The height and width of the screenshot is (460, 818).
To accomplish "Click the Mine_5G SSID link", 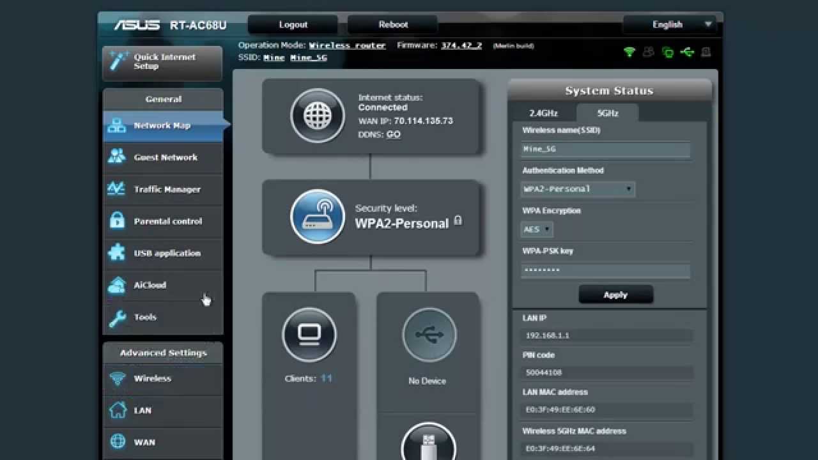I will pyautogui.click(x=309, y=57).
